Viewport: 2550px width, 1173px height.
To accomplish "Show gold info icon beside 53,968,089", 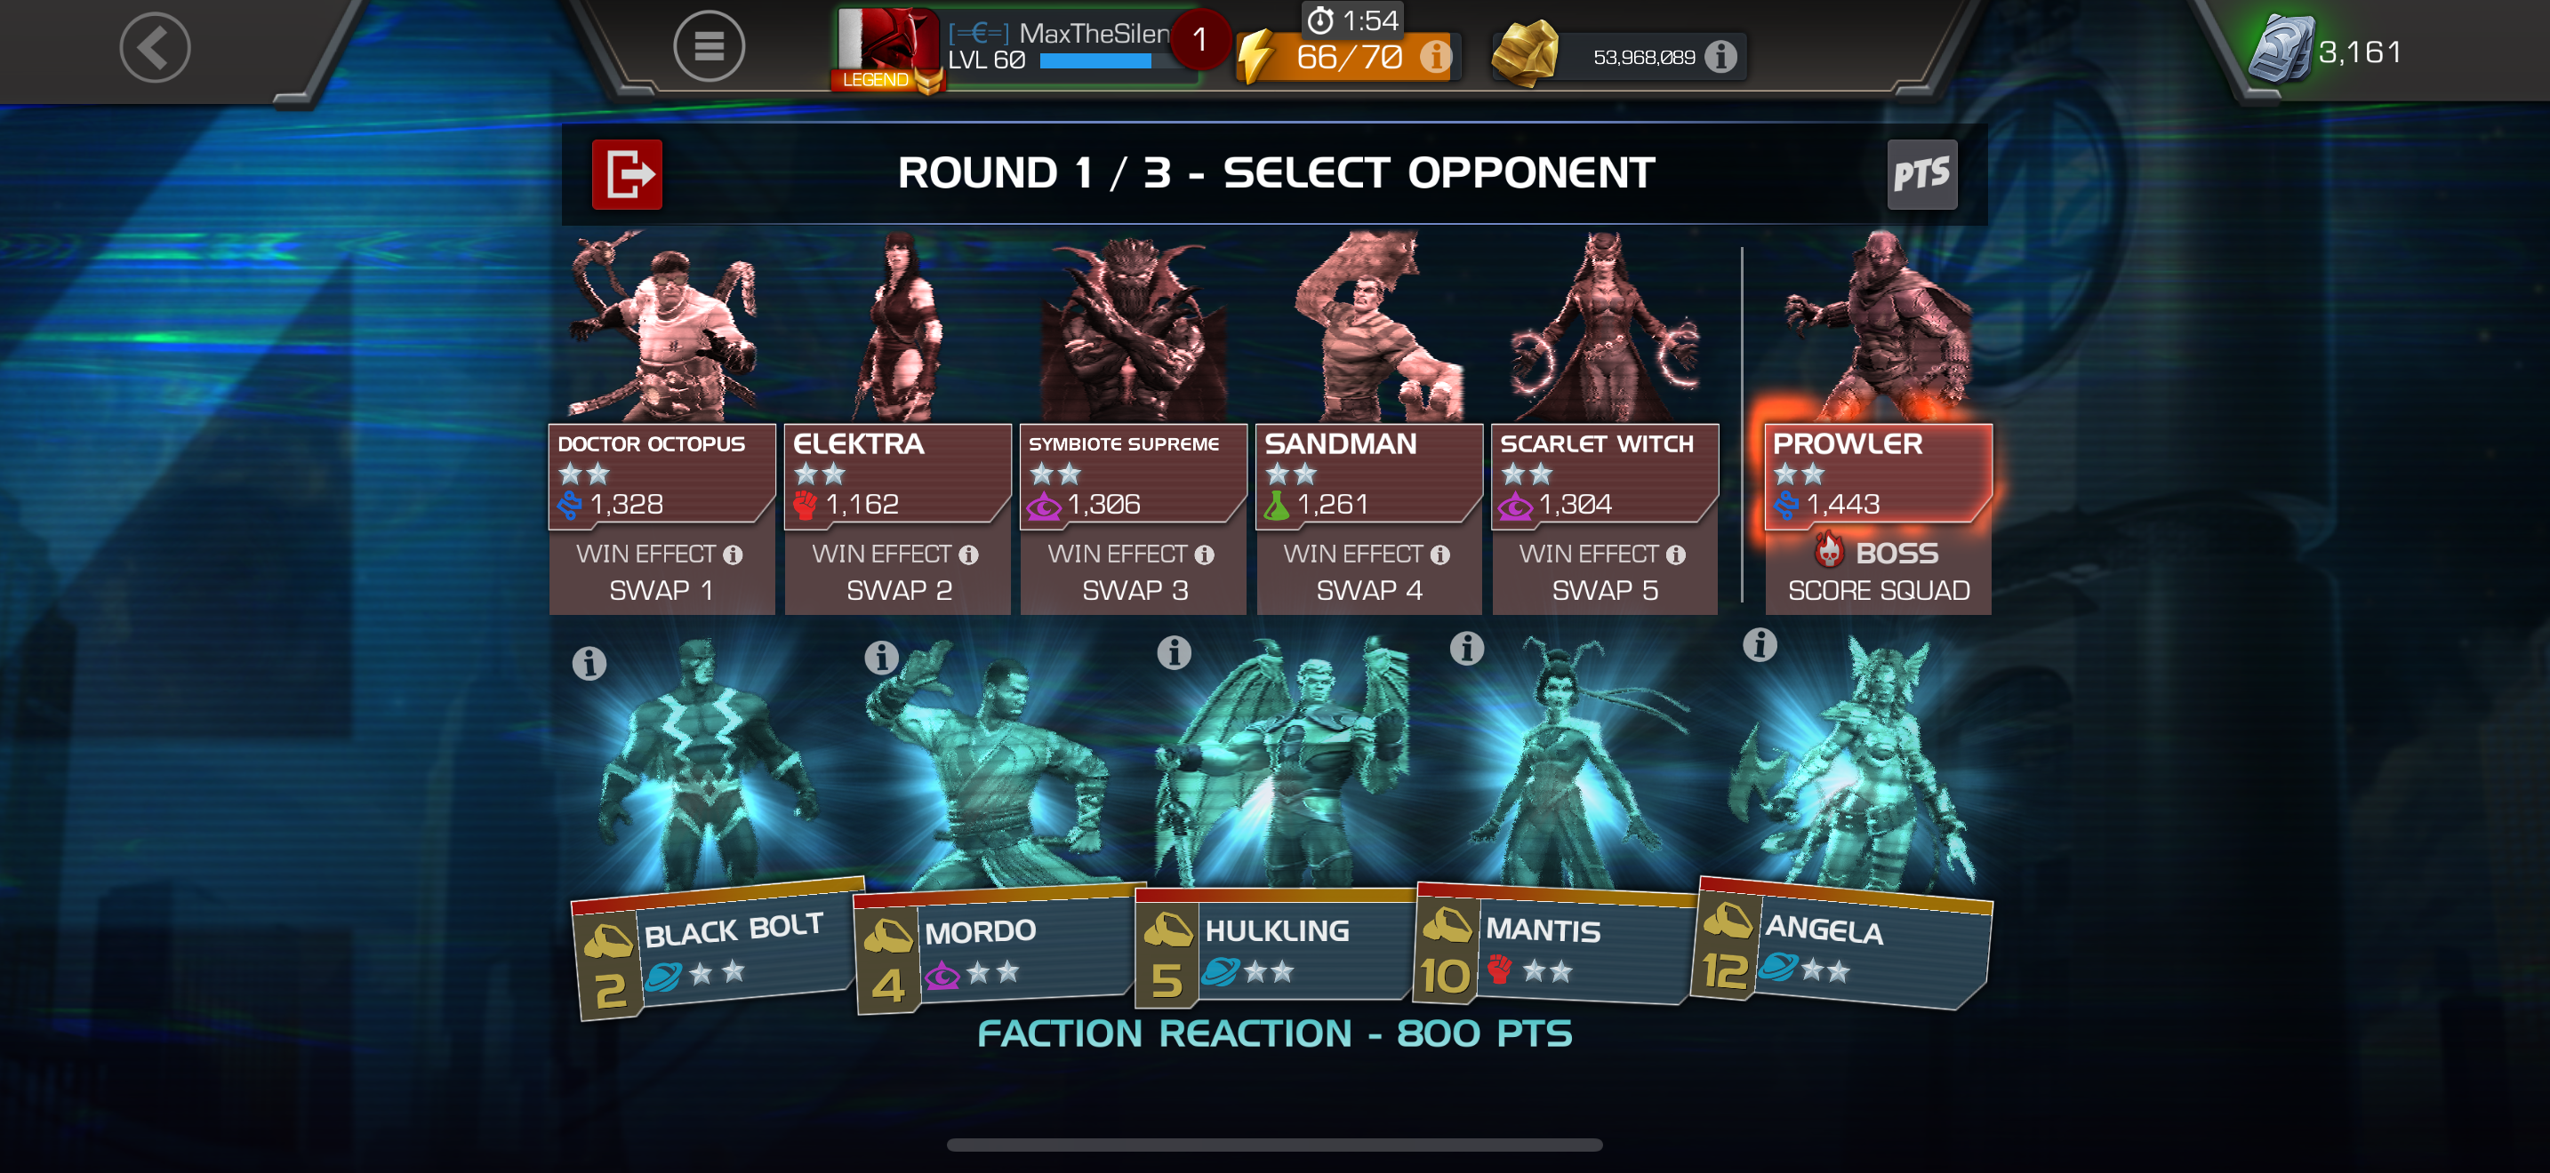I will coord(1720,56).
